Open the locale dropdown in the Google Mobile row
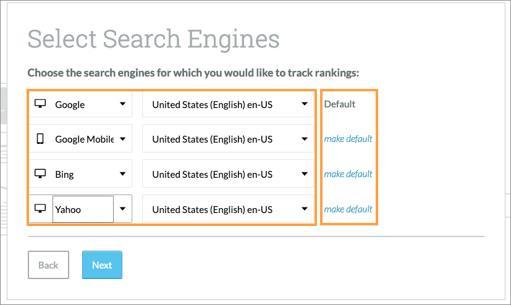511x305 pixels. (227, 139)
